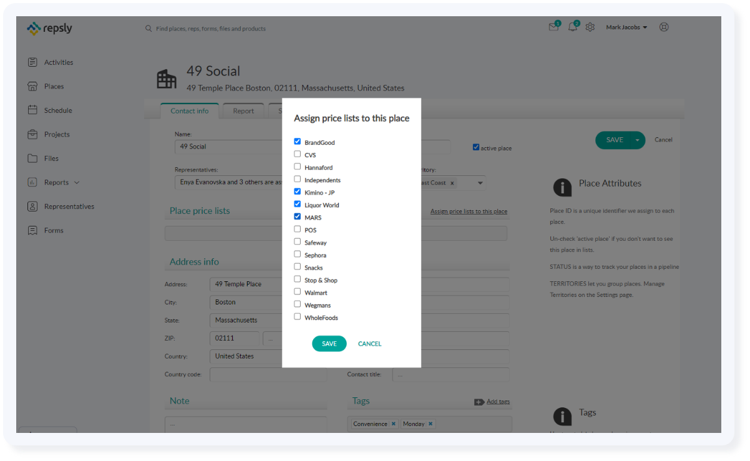Uncheck the Liquor World price list
Viewport: 750px width, 461px height.
point(298,204)
